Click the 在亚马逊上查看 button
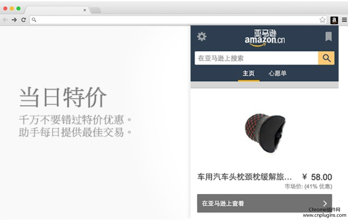The height and width of the screenshot is (220, 348). [x=265, y=204]
